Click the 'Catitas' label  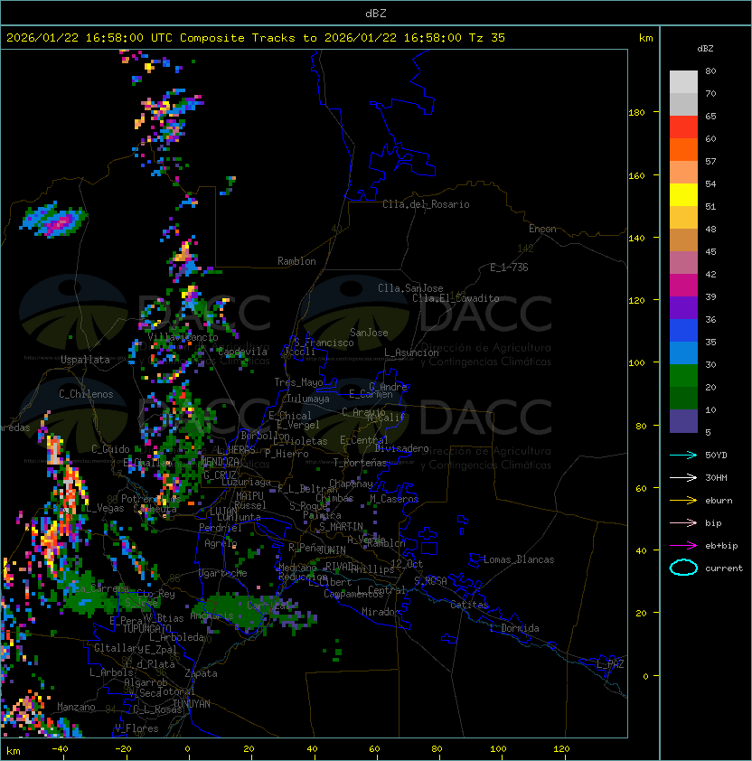point(469,605)
